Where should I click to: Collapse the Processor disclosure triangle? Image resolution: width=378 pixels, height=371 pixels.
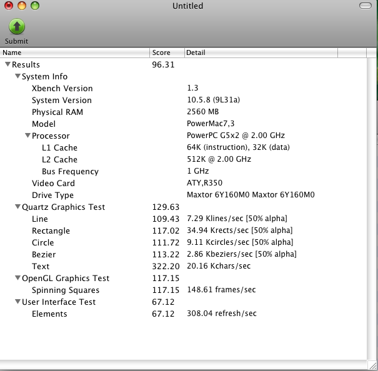(27, 136)
